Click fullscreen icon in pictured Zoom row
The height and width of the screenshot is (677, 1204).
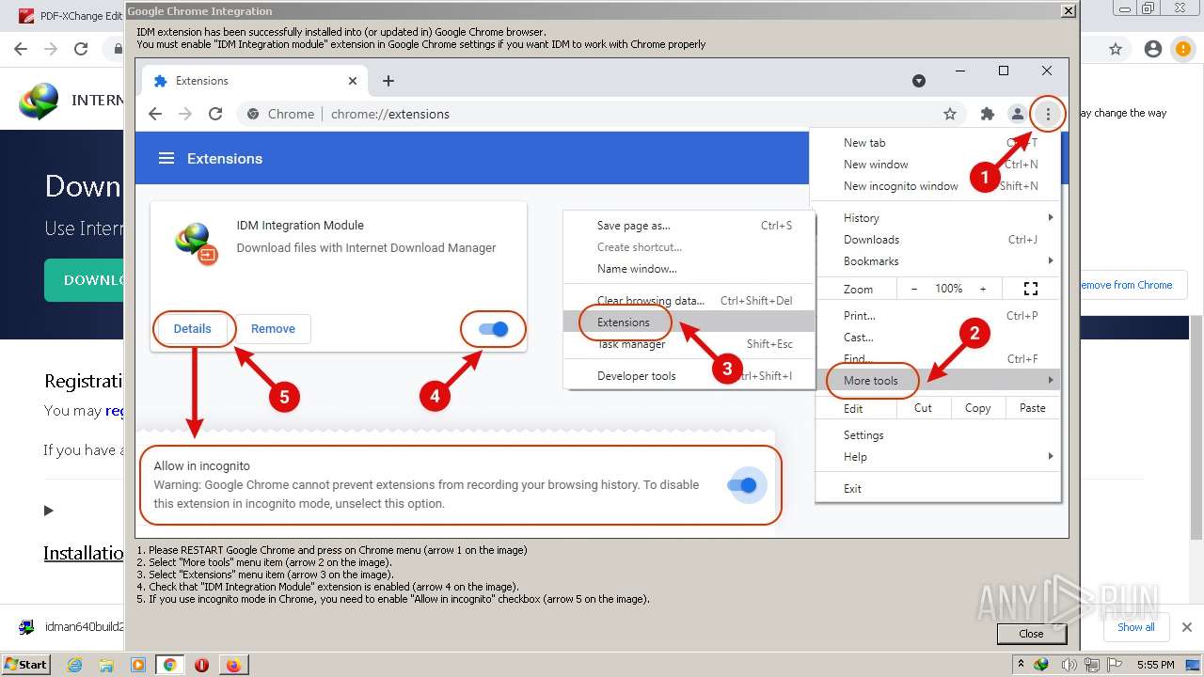point(1030,289)
